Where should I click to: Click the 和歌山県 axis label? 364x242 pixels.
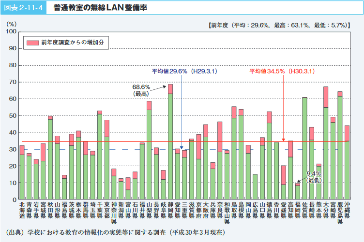(x=227, y=213)
